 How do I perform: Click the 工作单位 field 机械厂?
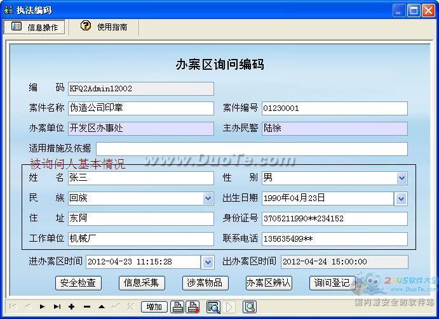click(x=141, y=239)
